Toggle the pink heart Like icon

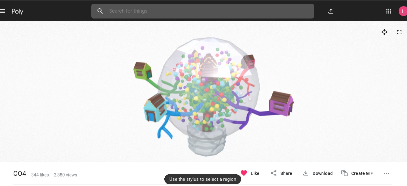[x=244, y=173]
